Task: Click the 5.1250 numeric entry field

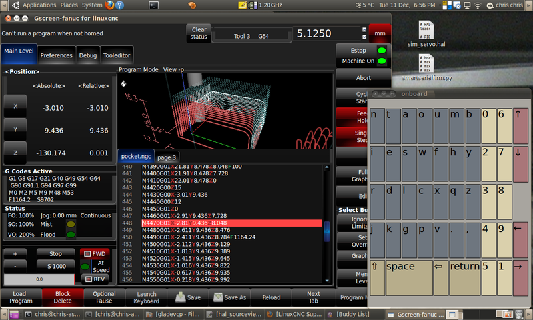Action: 326,33
